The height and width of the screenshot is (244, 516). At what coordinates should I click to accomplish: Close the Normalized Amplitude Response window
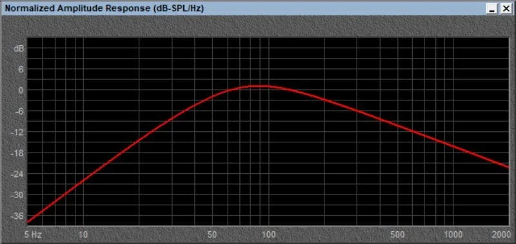click(x=506, y=9)
